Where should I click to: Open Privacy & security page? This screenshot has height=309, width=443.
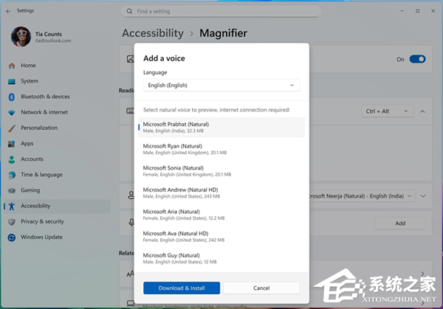coord(42,221)
